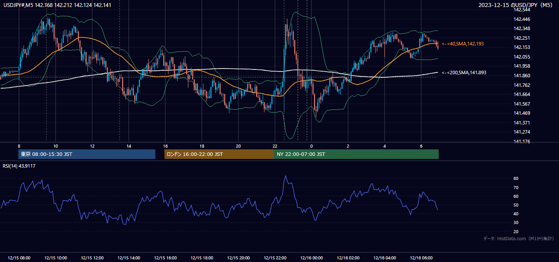Click price level 141.664 on the axis

[x=522, y=94]
